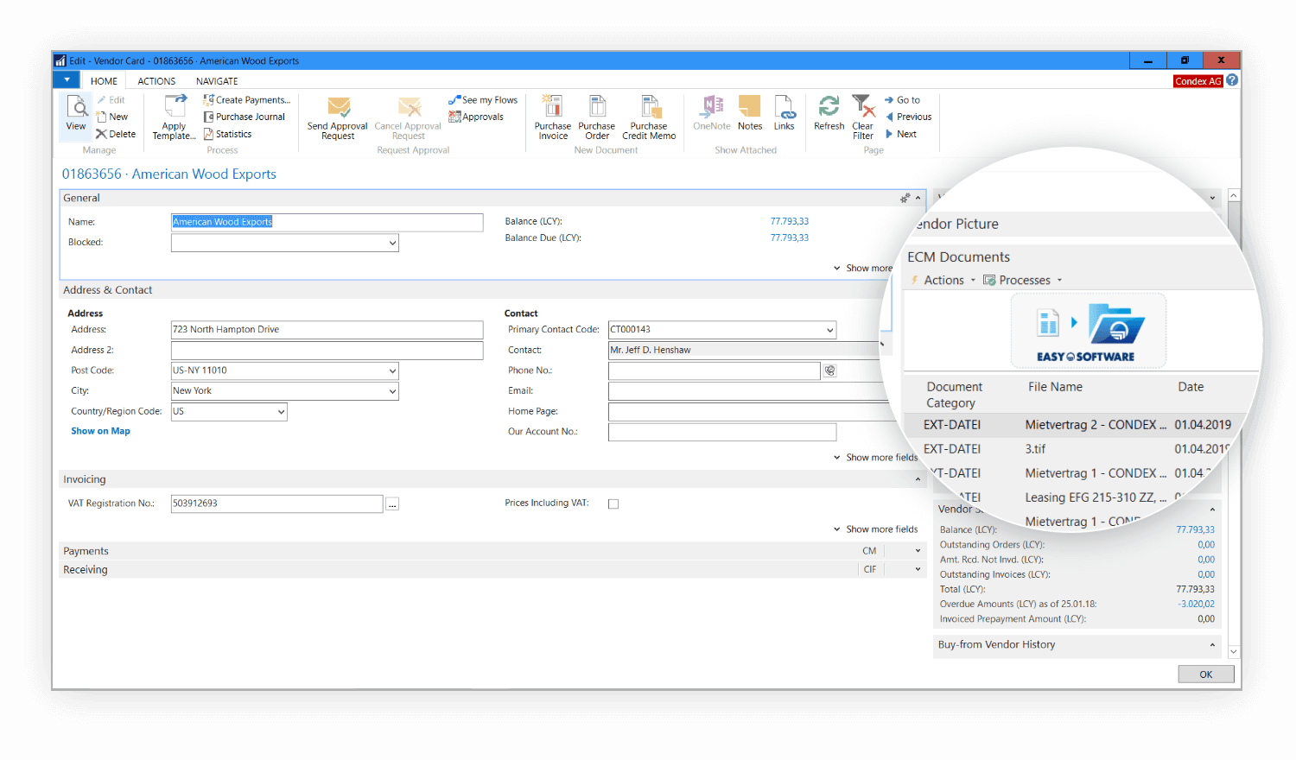Image resolution: width=1296 pixels, height=760 pixels.
Task: Click Show more fields under Invoicing
Action: click(x=875, y=529)
